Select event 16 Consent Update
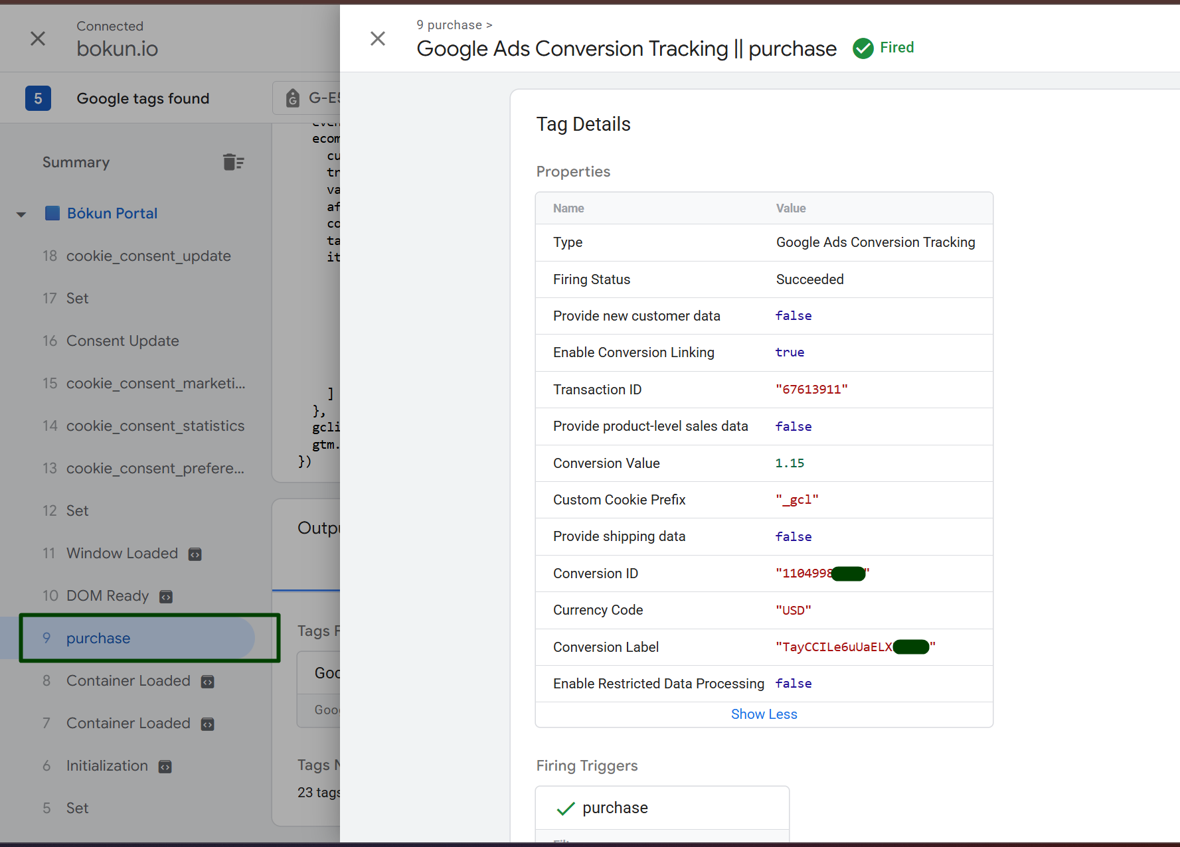 pyautogui.click(x=122, y=341)
